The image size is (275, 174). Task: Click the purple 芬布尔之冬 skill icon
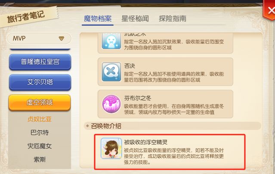(x=111, y=104)
